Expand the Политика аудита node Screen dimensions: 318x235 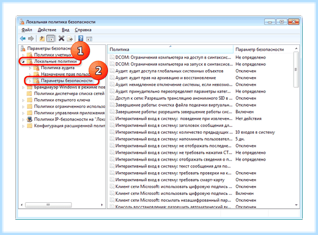[x=30, y=68]
